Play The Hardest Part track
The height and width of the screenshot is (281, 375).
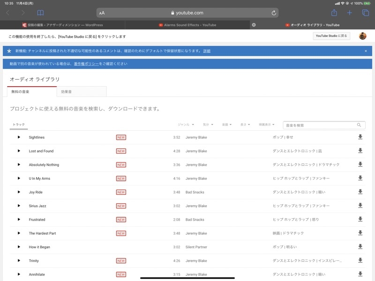19,233
